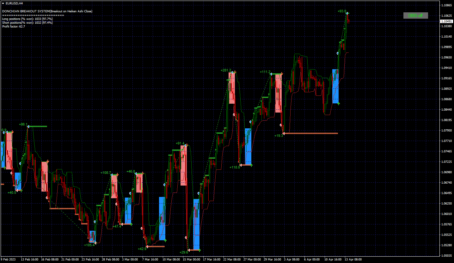Select the +19.3 profit label
Image resolution: width=454 pixels, height=263 pixels.
[279, 136]
